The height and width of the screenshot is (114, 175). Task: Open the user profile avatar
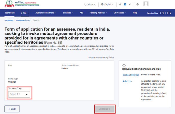pyautogui.click(x=146, y=4)
